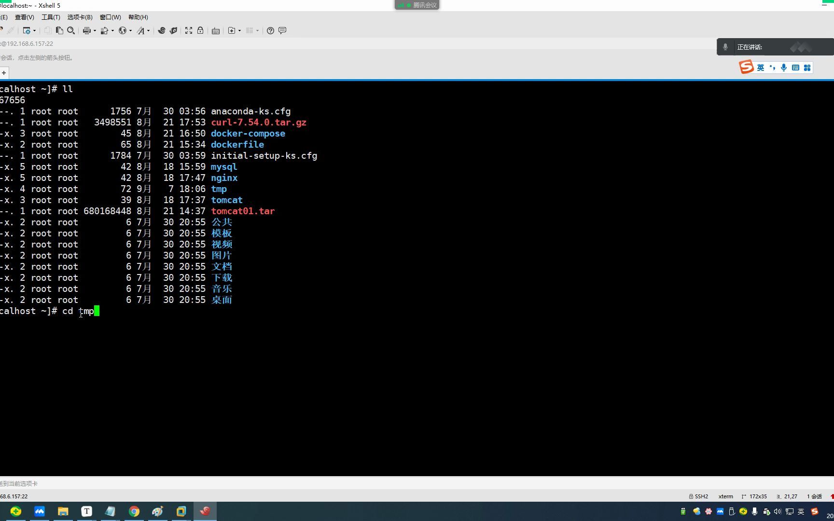Expand the Print dropdown arrow
Screen dimensions: 834x521
[x=95, y=31]
